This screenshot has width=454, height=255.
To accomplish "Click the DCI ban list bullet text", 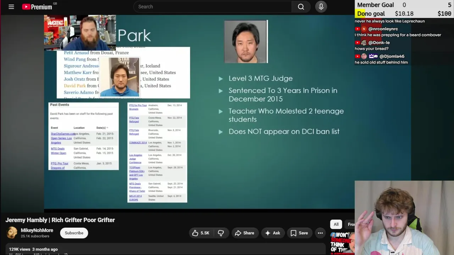I will 284,131.
